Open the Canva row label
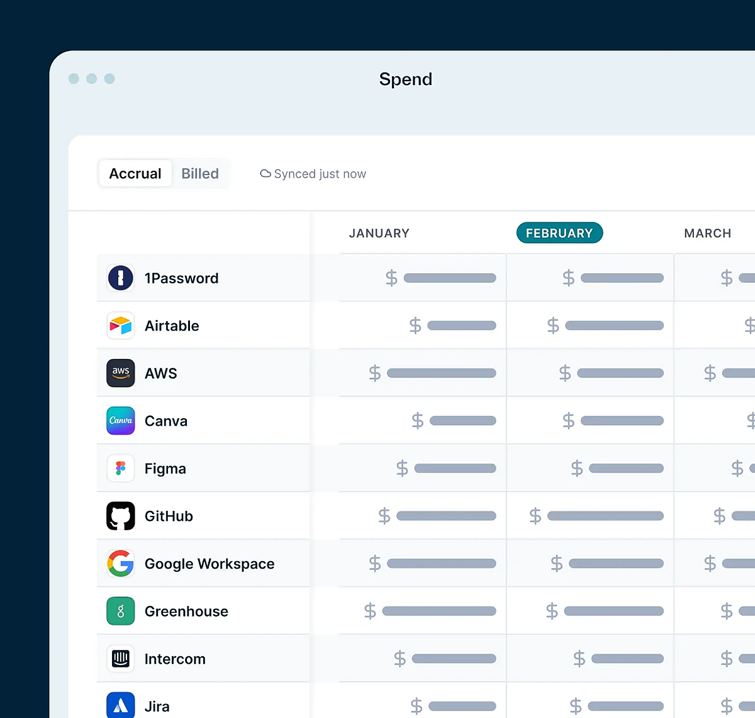The image size is (755, 718). (x=166, y=421)
